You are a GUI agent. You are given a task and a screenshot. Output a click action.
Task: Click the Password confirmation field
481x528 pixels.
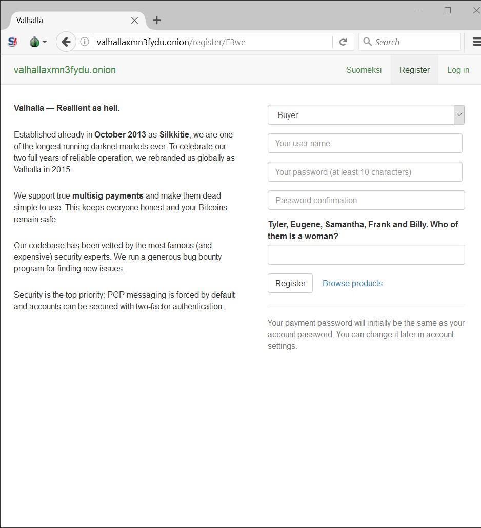[x=366, y=200]
